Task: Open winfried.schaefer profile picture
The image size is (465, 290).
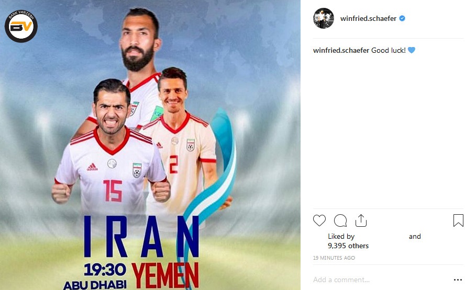Action: click(x=324, y=18)
